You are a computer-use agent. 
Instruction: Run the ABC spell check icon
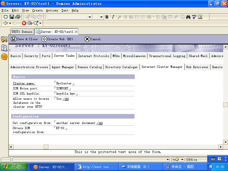194,17
